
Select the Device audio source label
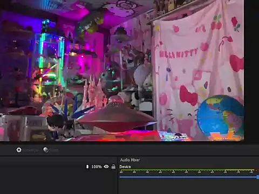[125, 167]
